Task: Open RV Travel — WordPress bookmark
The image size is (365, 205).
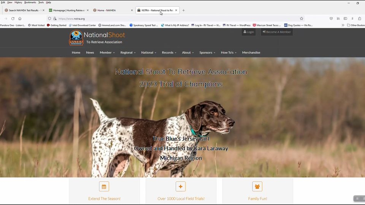Action: pos(236,25)
